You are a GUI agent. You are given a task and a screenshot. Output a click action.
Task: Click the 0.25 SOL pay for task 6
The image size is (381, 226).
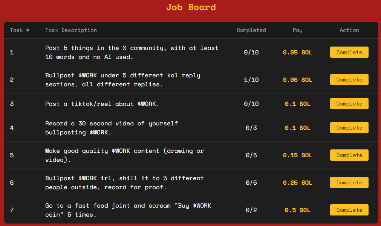pyautogui.click(x=297, y=182)
